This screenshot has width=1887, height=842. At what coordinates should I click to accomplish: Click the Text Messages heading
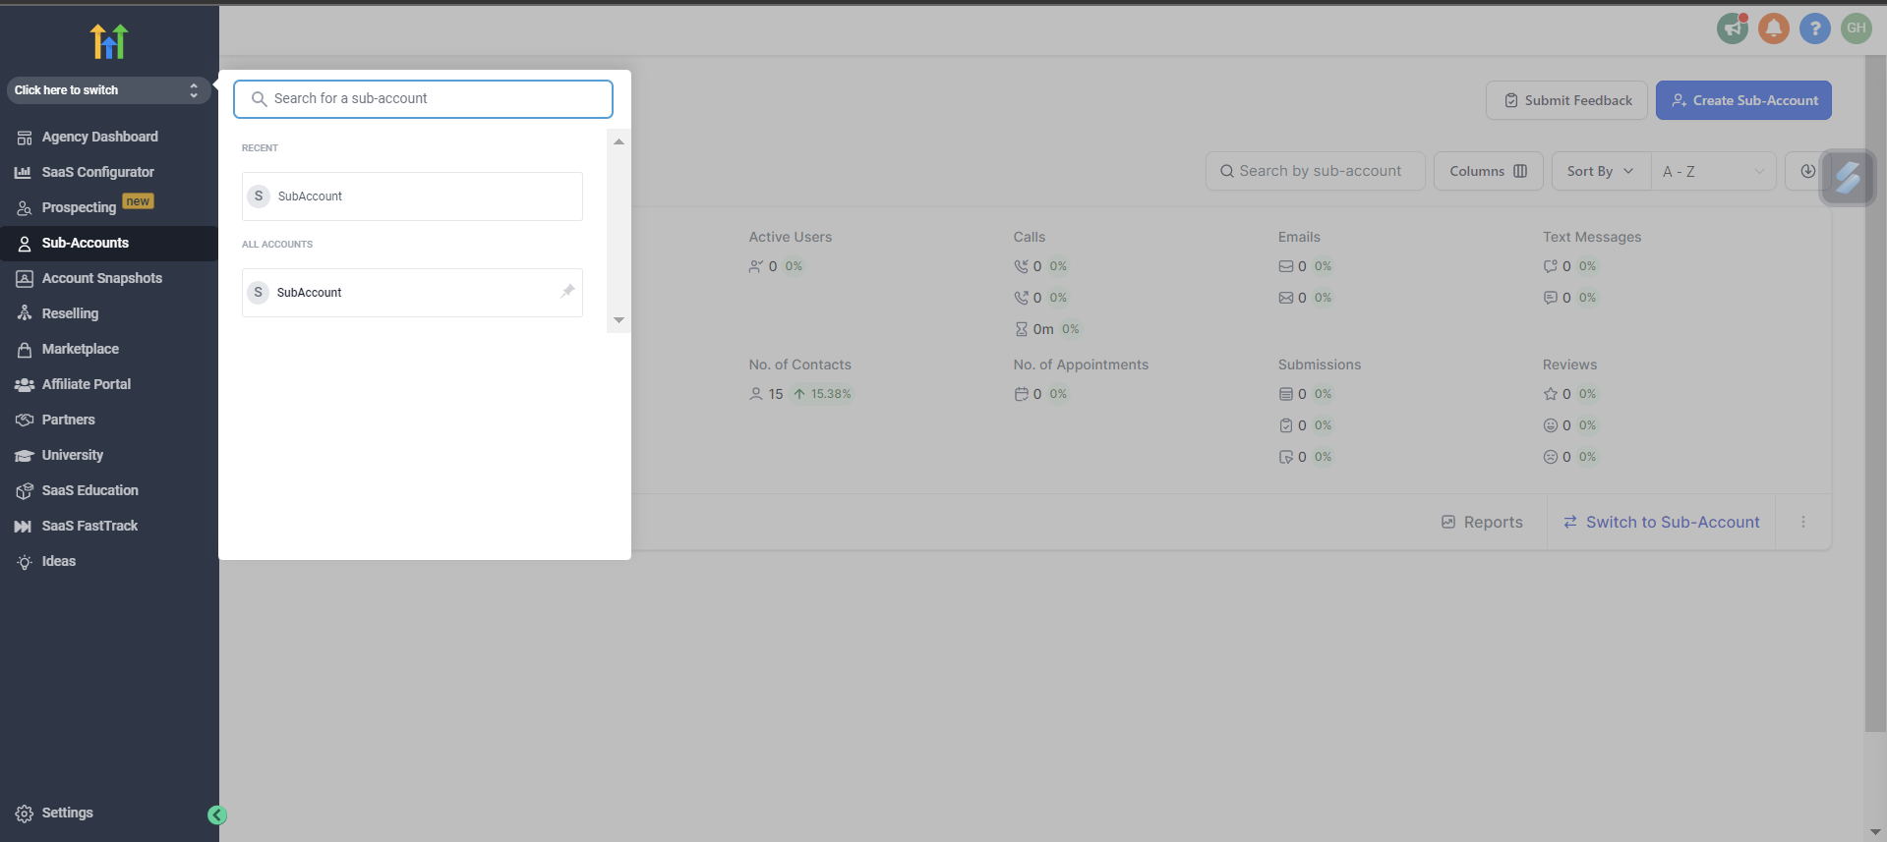[x=1592, y=237]
